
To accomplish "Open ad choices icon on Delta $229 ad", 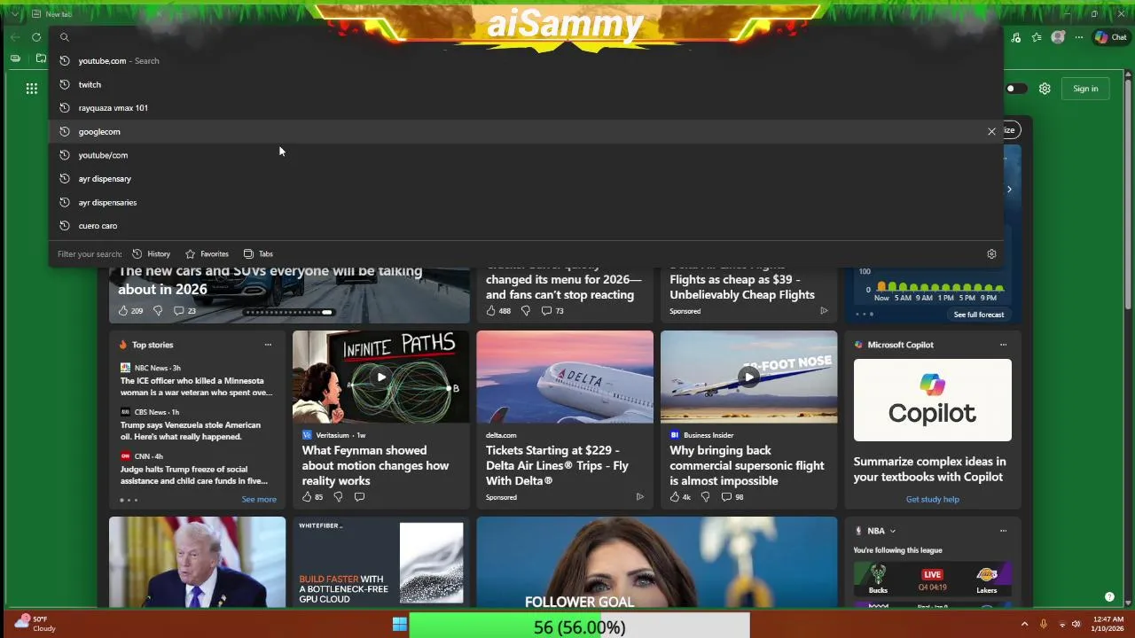I will [639, 497].
